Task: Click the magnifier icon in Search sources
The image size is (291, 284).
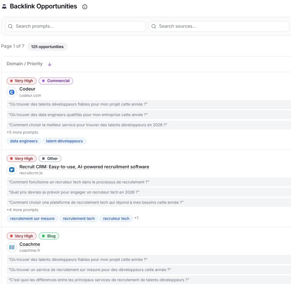Action: [x=154, y=26]
